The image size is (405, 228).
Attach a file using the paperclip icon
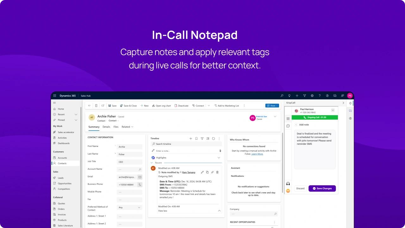(x=220, y=151)
